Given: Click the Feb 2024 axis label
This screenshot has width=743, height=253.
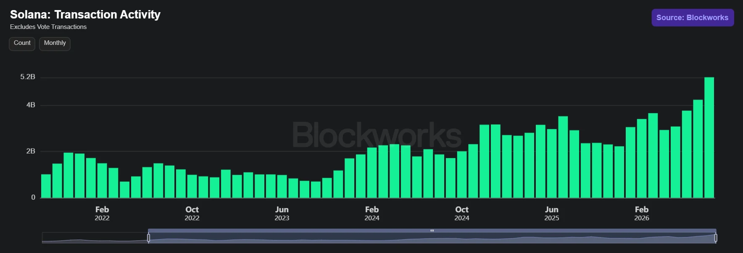Looking at the screenshot, I should coord(372,213).
